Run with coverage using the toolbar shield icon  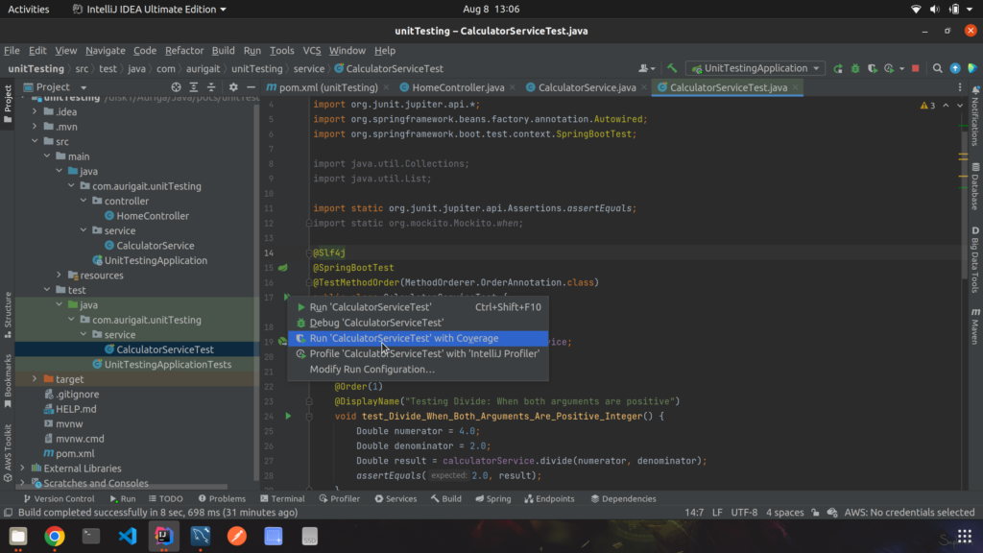pos(872,68)
